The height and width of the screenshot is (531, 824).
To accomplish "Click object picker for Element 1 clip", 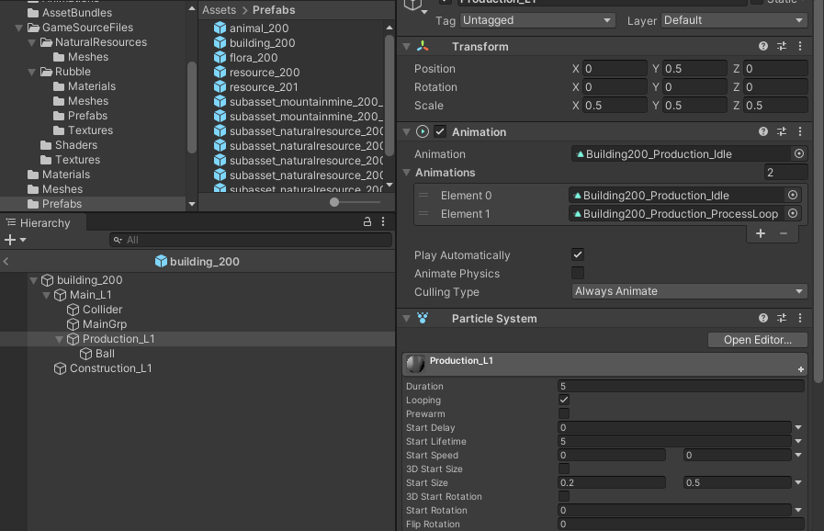I will (793, 213).
